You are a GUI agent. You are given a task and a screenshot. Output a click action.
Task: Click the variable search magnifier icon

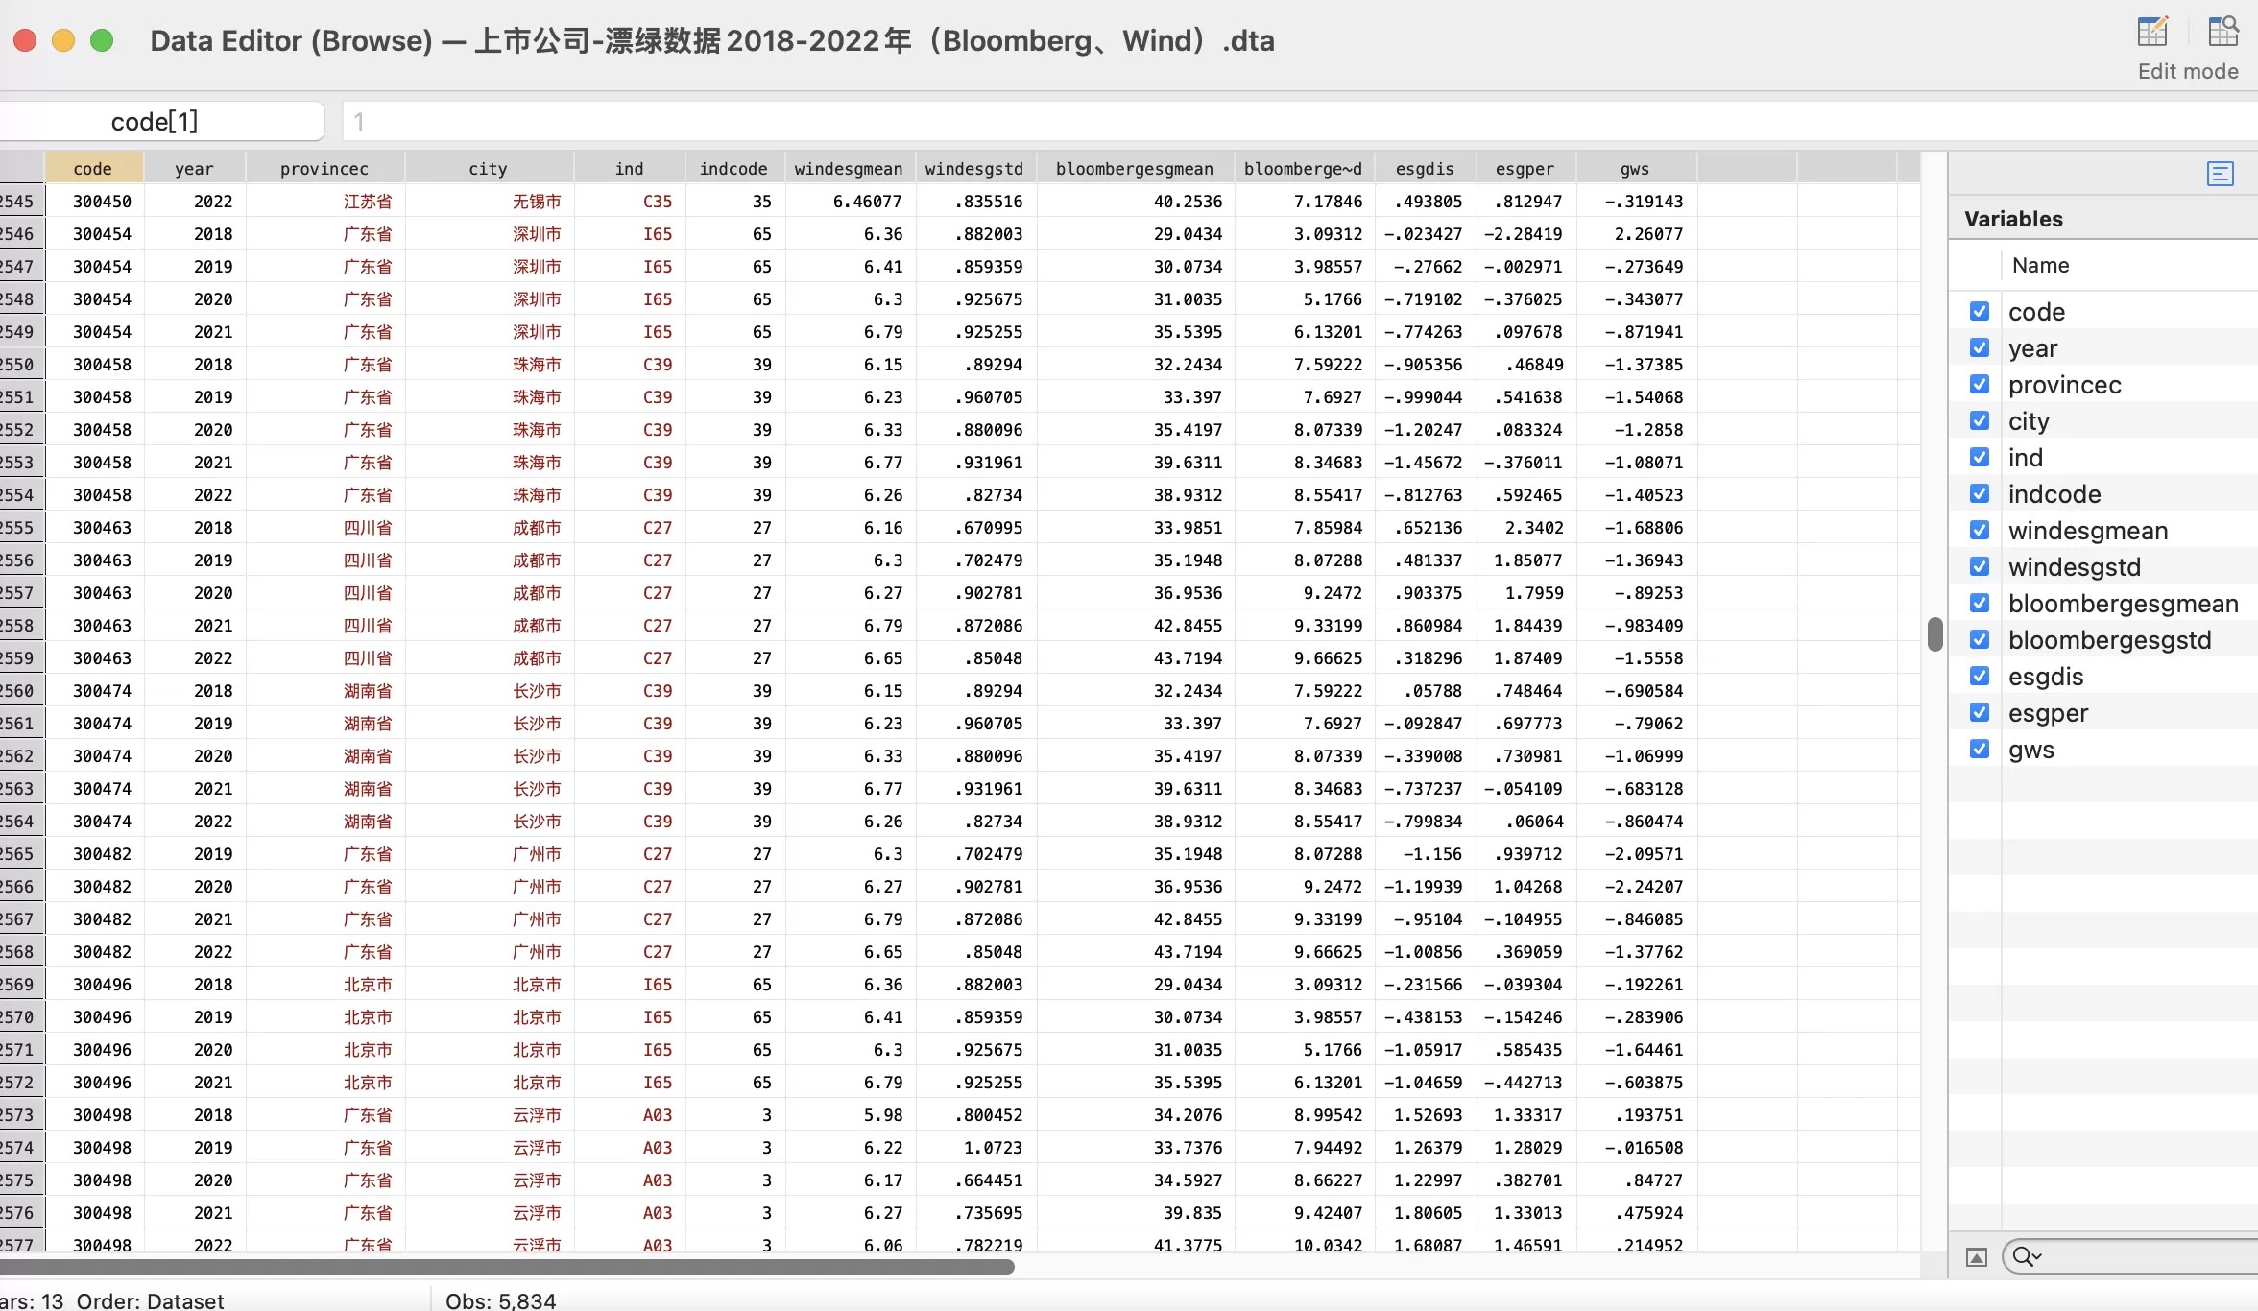click(2022, 1257)
